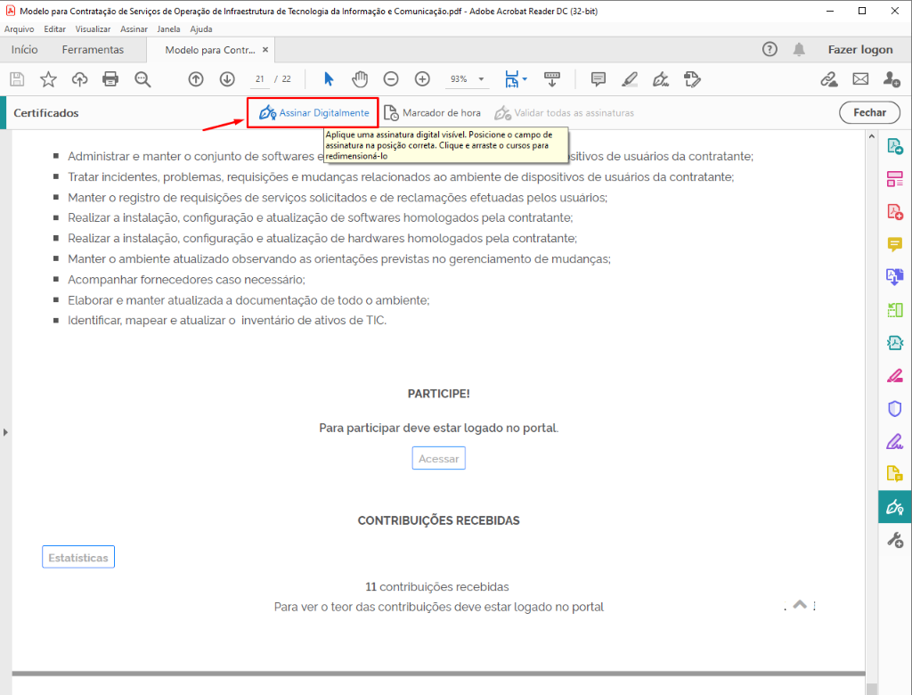
Task: Select the highlight text tool
Action: point(630,79)
